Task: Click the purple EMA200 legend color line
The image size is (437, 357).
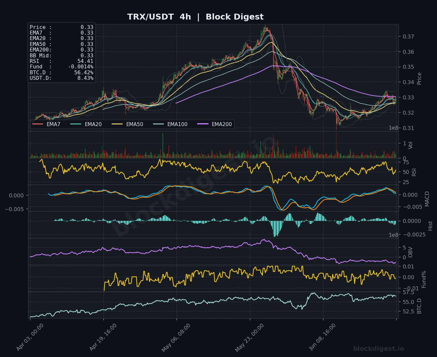Action: point(203,124)
